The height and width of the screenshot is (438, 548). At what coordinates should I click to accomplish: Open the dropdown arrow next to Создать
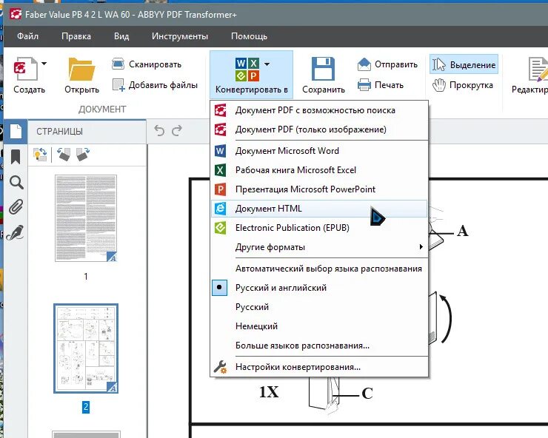click(44, 64)
